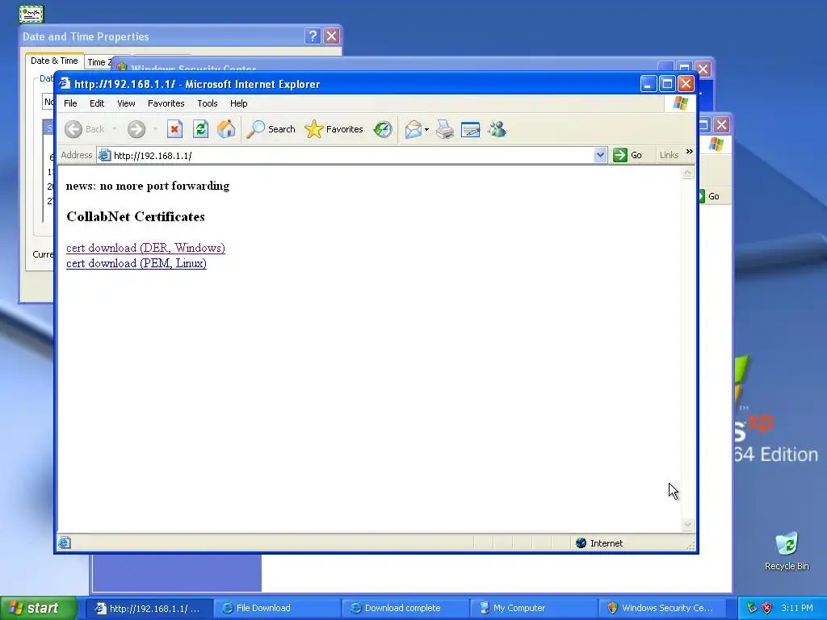
Task: Open the Messenger people icon
Action: 497,129
